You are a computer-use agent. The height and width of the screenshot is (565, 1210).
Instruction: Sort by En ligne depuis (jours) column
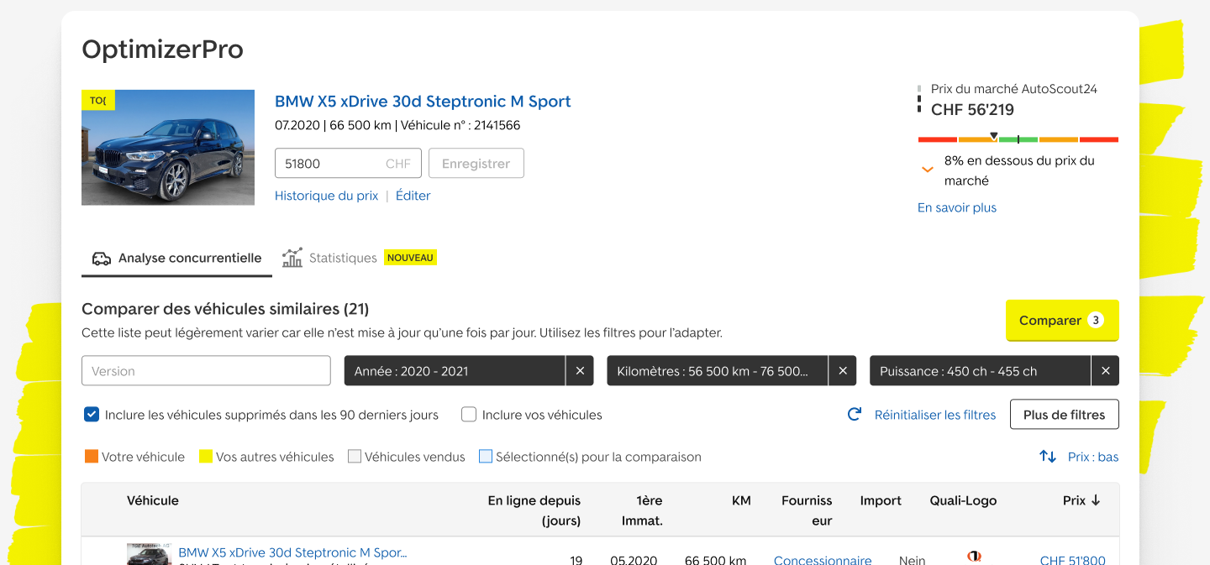(534, 510)
